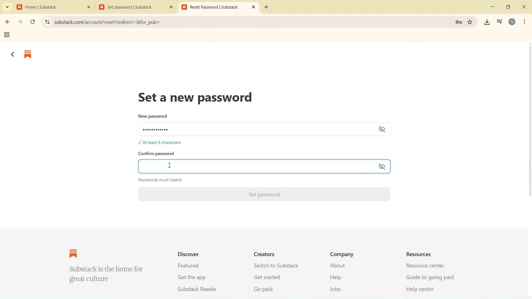Open the tab search chevron
The image size is (532, 299).
tap(7, 7)
